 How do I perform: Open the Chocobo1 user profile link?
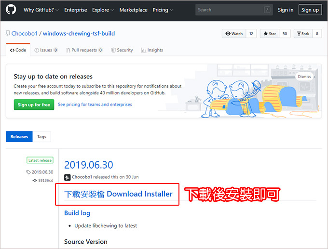click(x=24, y=33)
